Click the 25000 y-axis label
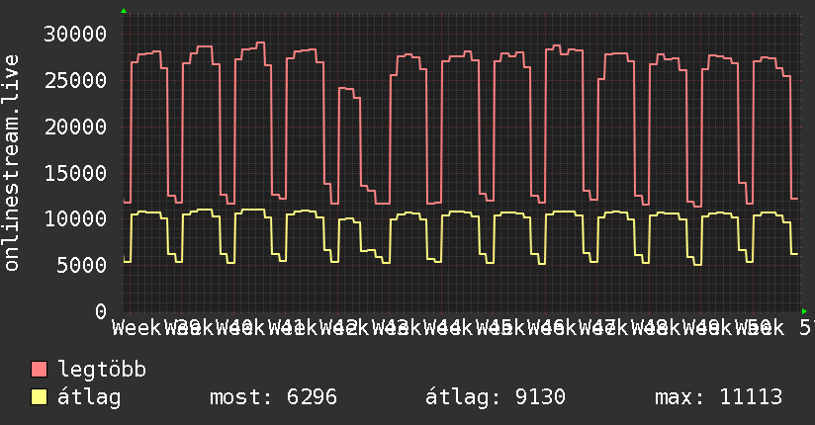815x425 pixels. pyautogui.click(x=75, y=80)
